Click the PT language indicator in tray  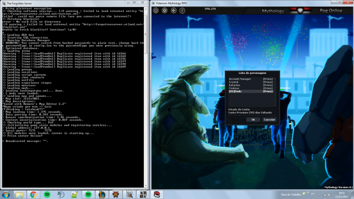point(313,194)
